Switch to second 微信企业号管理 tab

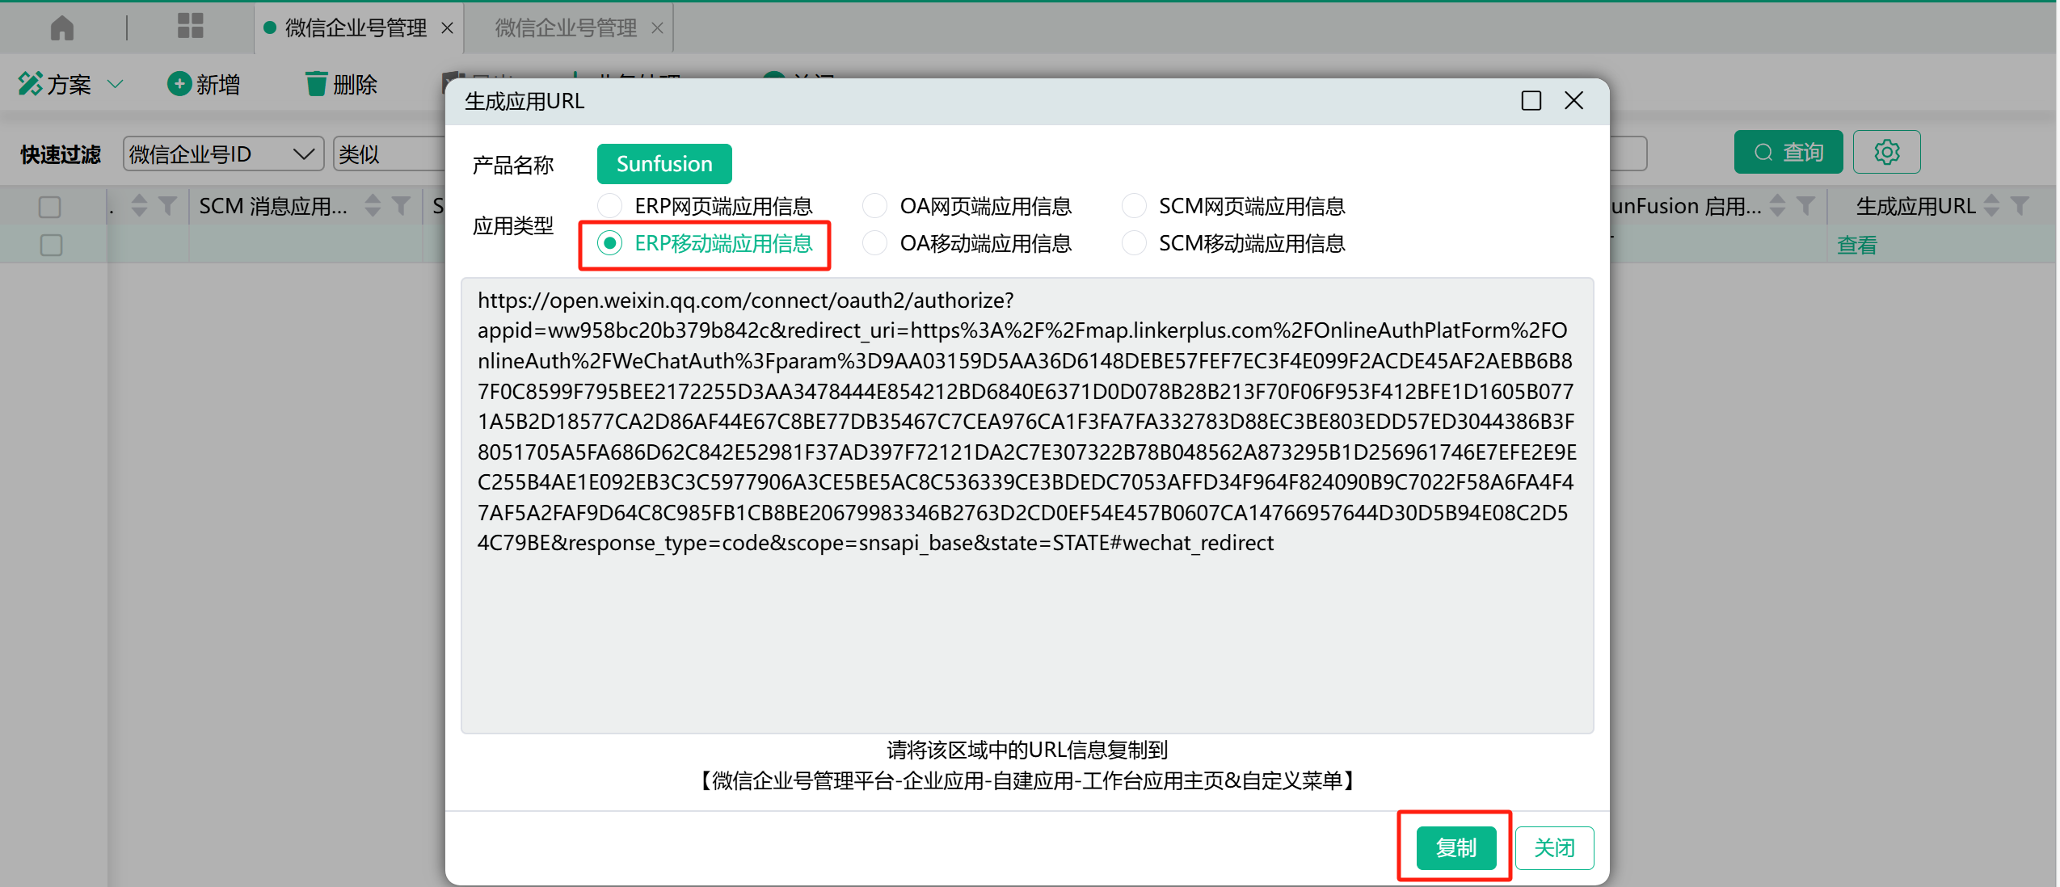(x=566, y=28)
